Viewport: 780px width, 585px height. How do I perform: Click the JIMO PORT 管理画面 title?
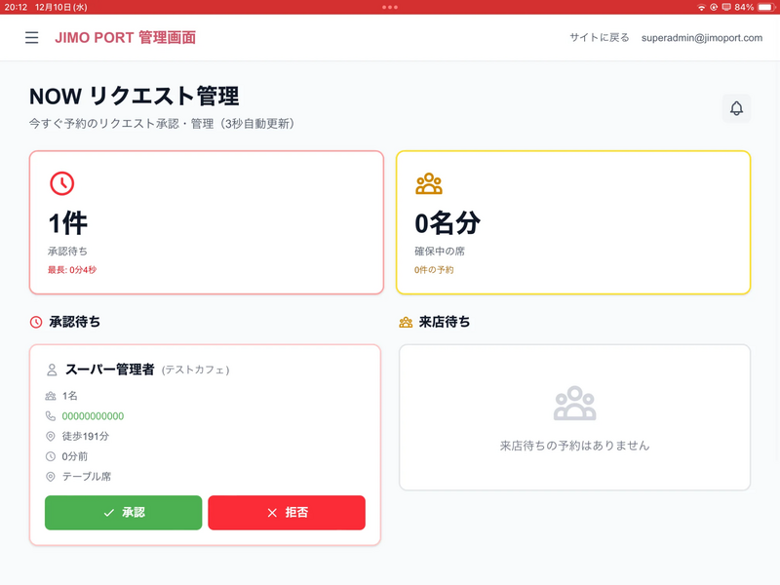[126, 37]
